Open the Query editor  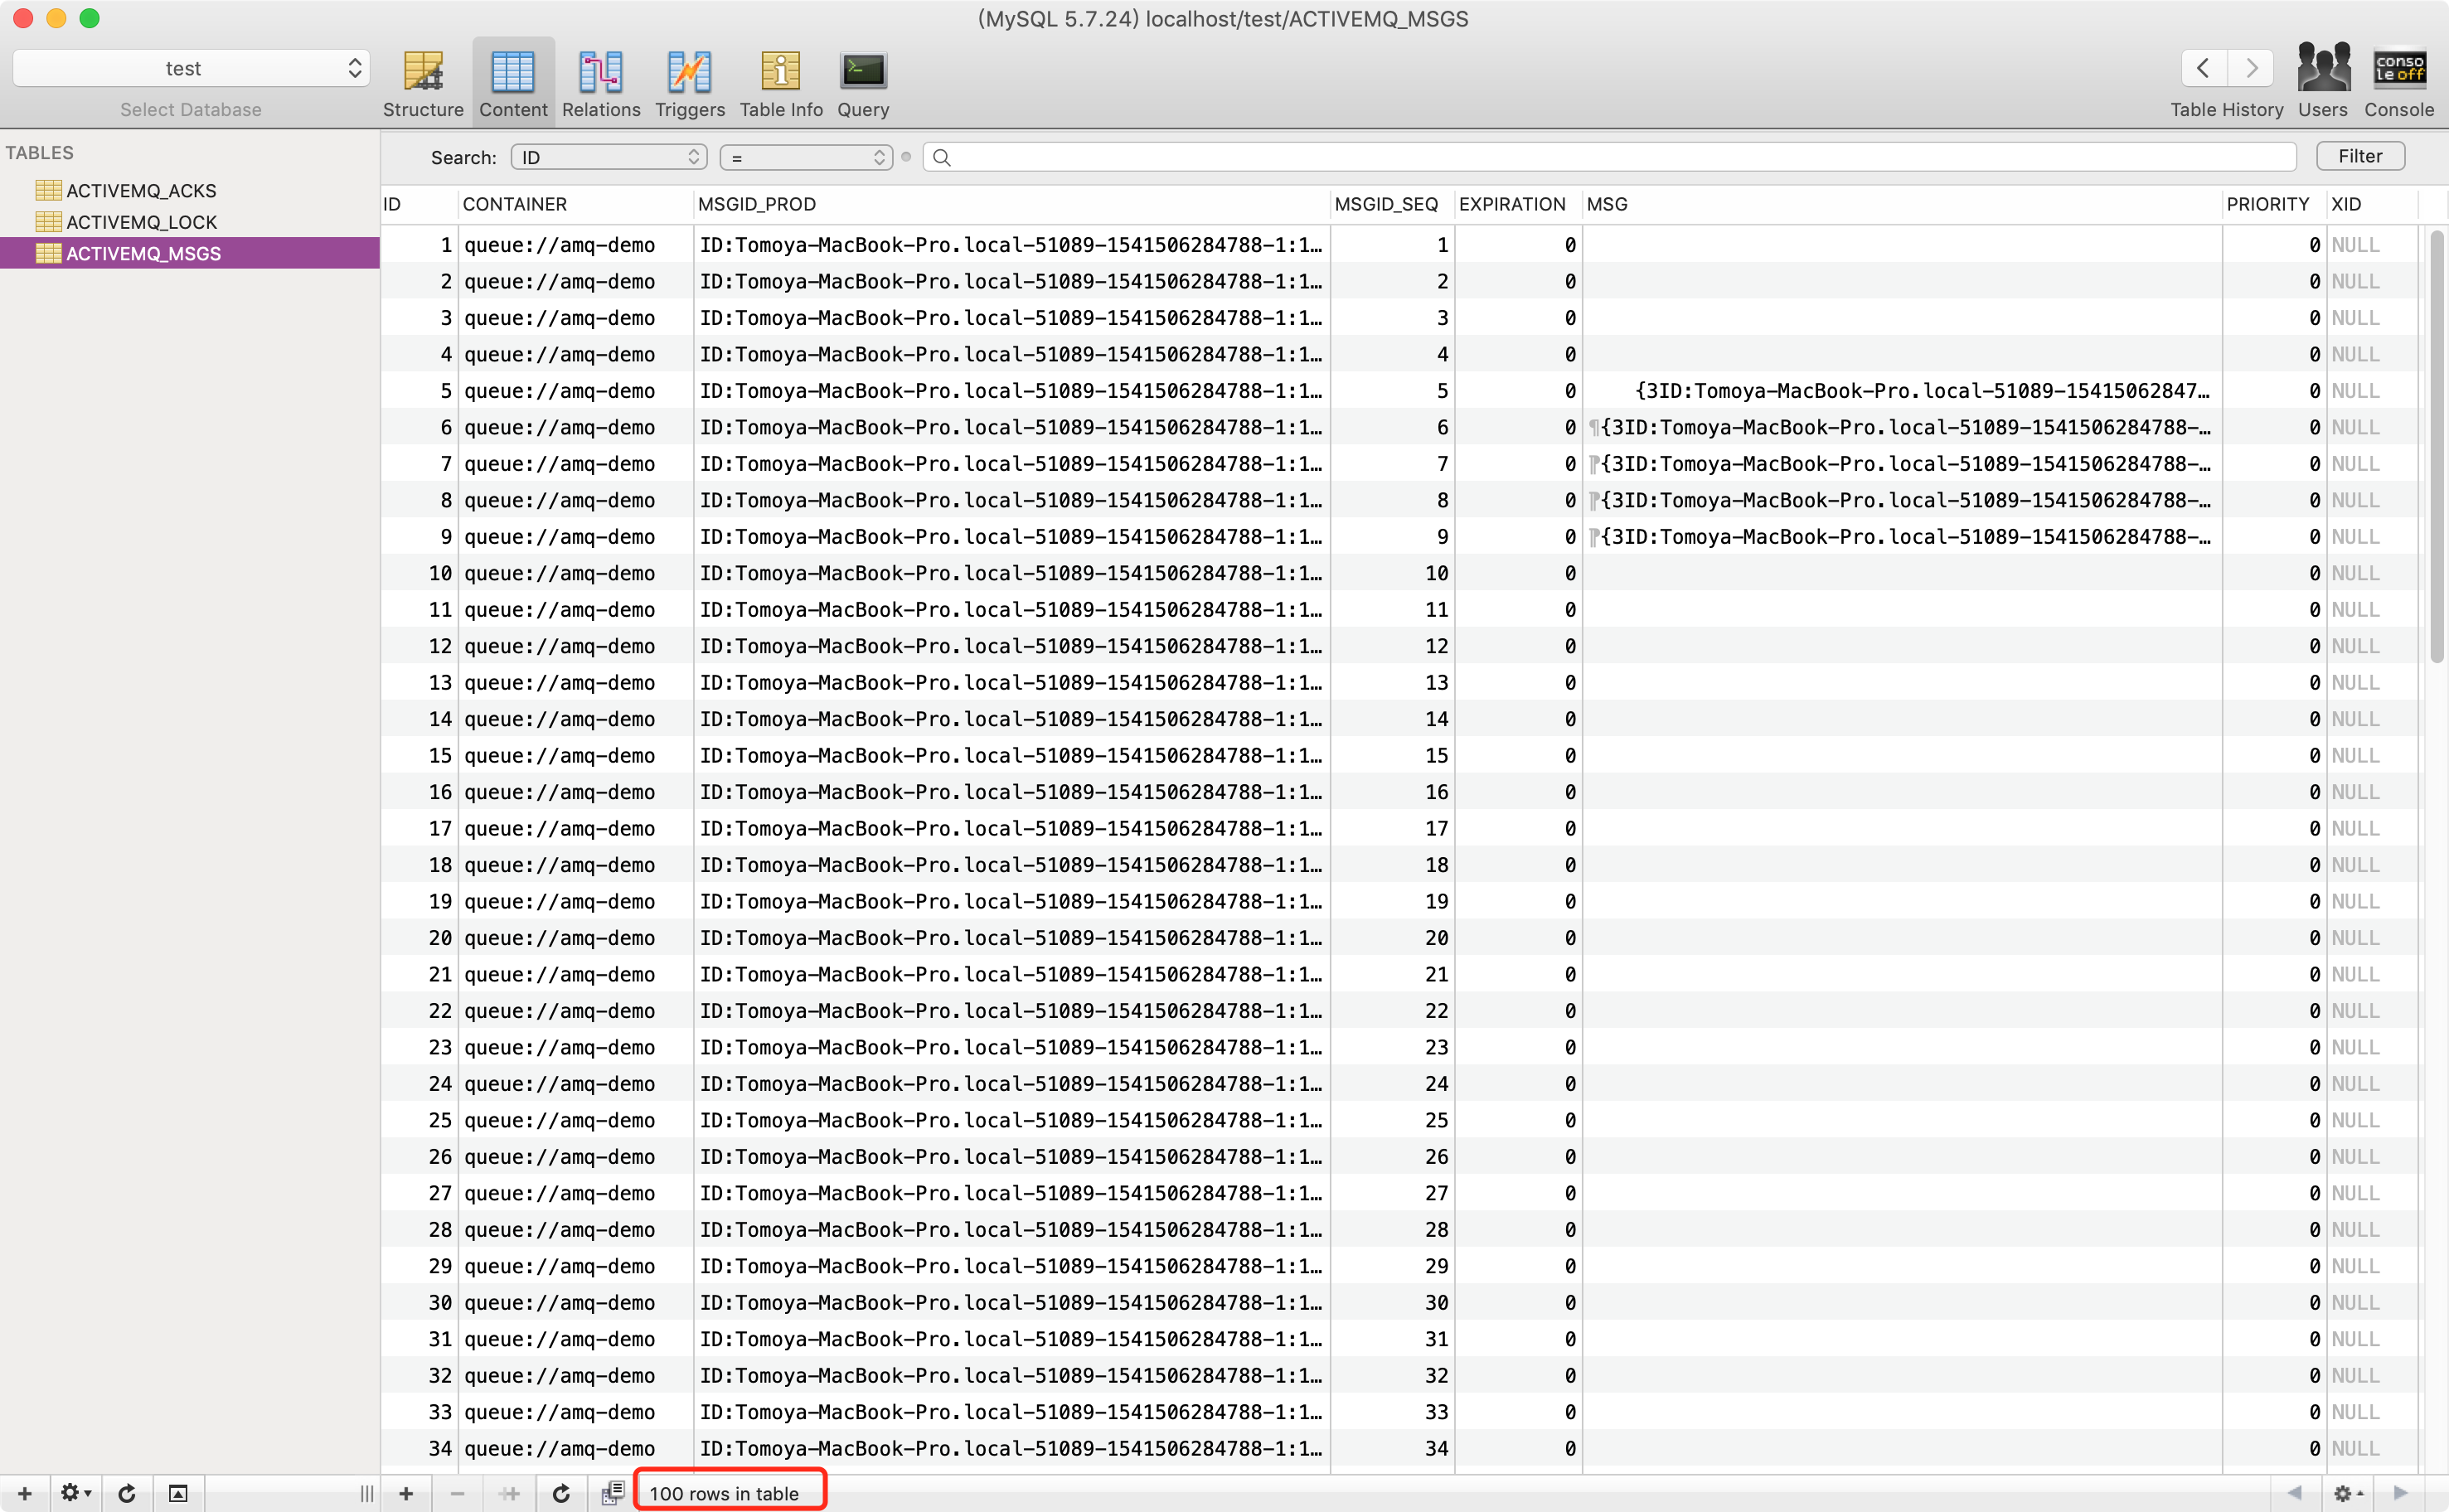tap(863, 84)
